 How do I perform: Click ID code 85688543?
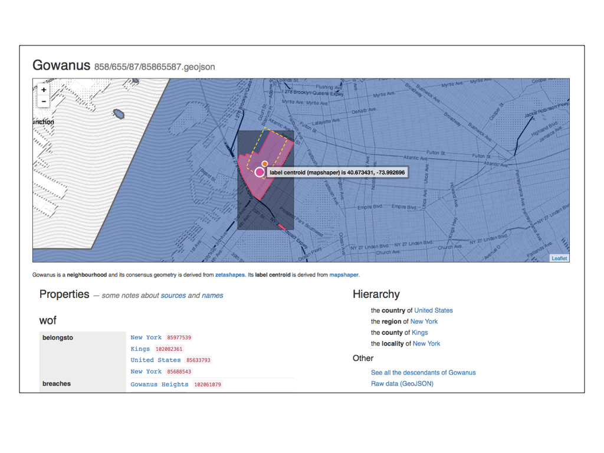pos(179,372)
